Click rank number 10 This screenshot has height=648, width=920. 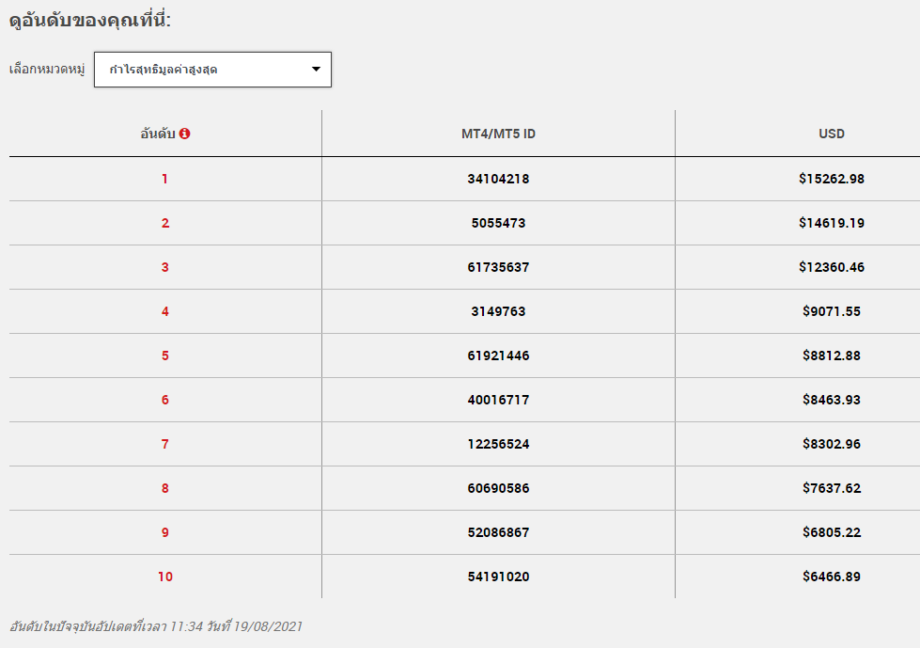(164, 577)
